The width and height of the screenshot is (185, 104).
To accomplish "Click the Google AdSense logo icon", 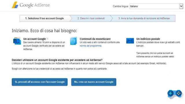I will tap(15, 5).
